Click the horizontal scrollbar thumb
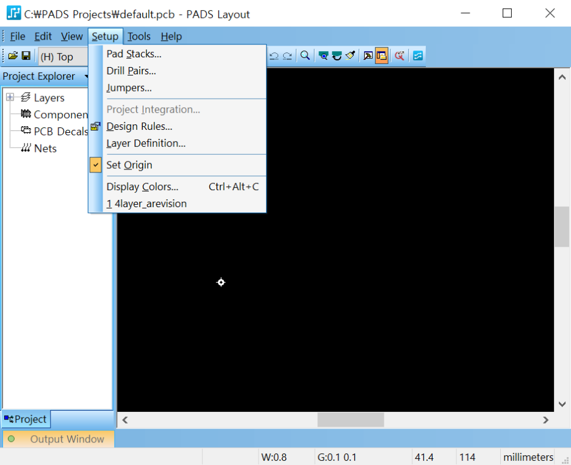The width and height of the screenshot is (571, 465). 350,420
